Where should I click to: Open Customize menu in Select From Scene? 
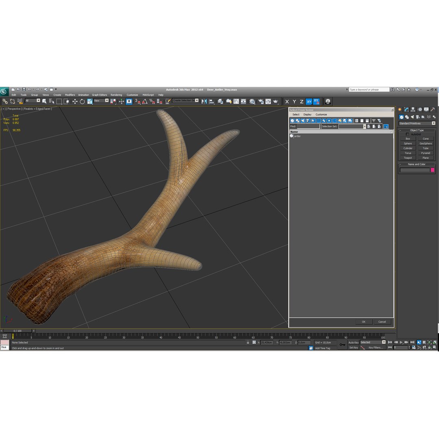click(321, 115)
